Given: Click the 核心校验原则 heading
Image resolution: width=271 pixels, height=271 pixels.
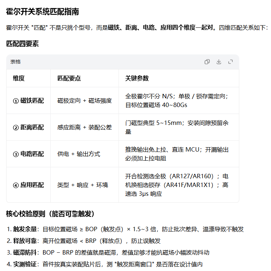Looking at the screenshot, I should [50, 214].
